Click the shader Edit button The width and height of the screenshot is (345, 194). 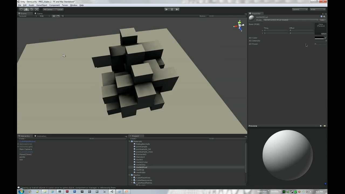(322, 20)
